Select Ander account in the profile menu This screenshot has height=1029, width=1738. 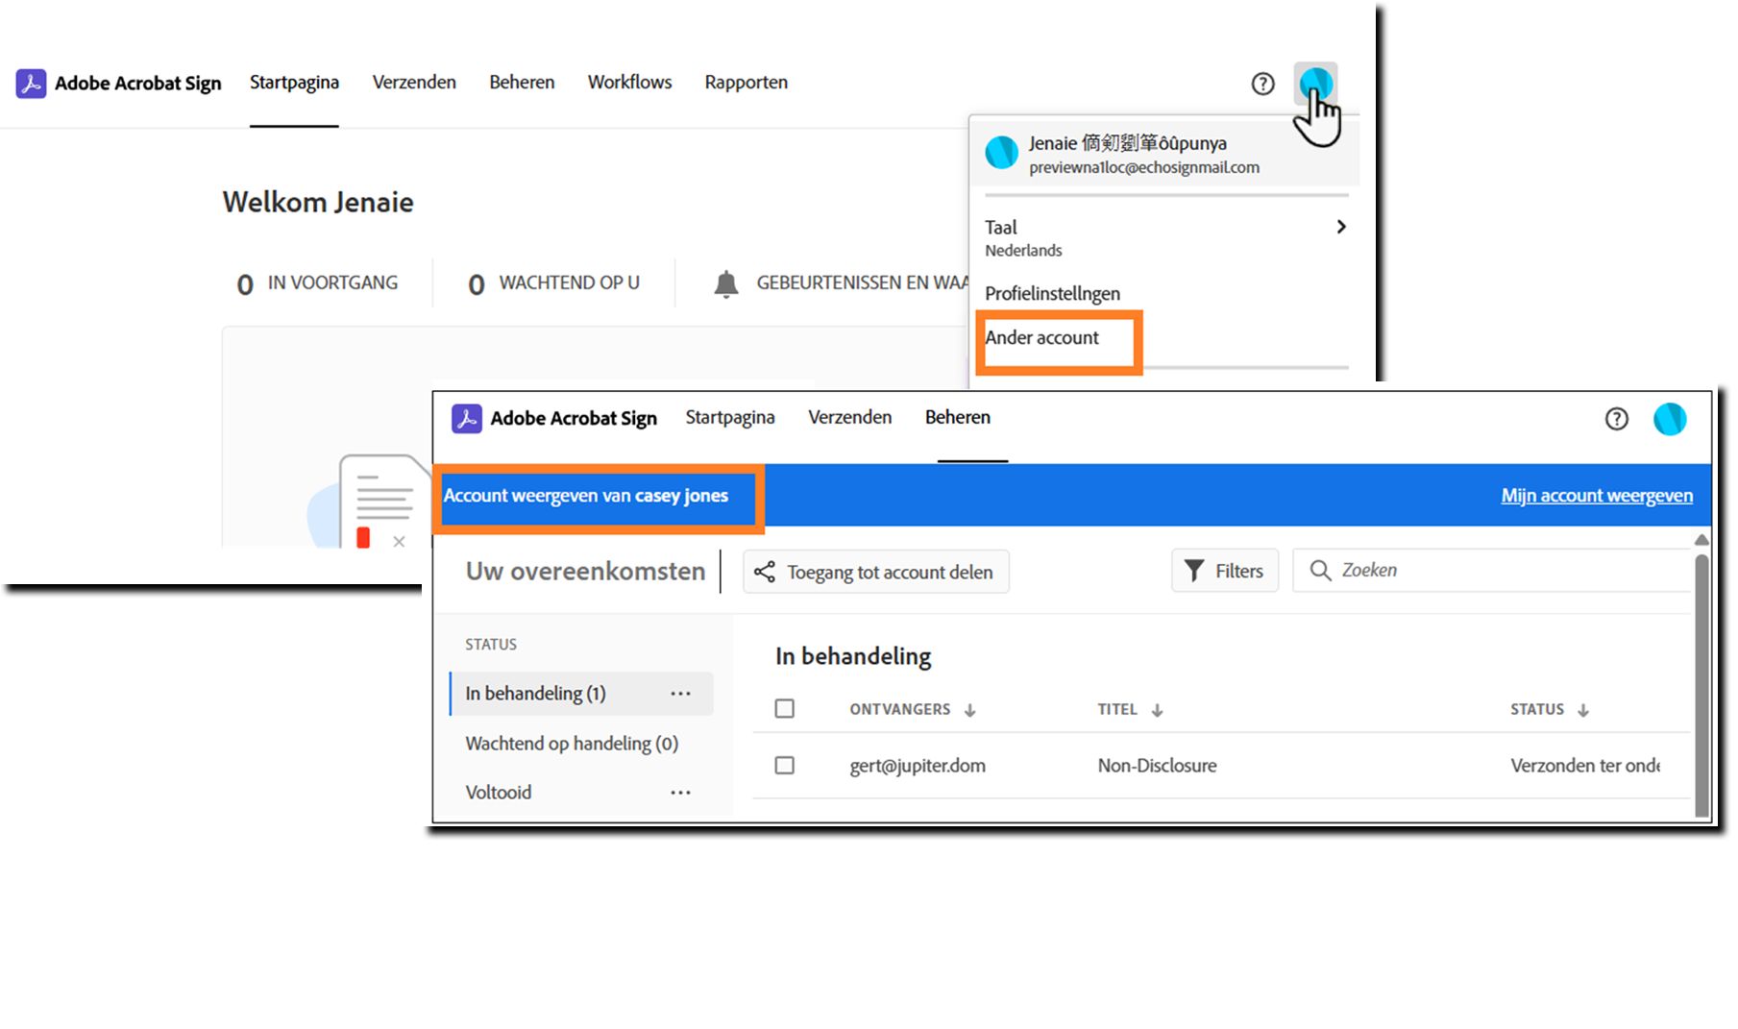pos(1041,338)
